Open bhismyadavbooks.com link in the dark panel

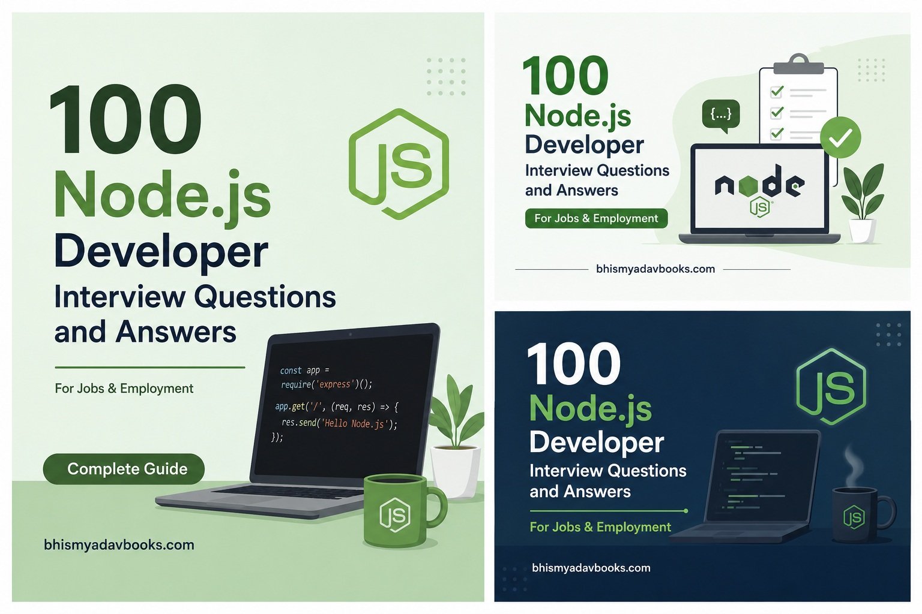point(591,568)
